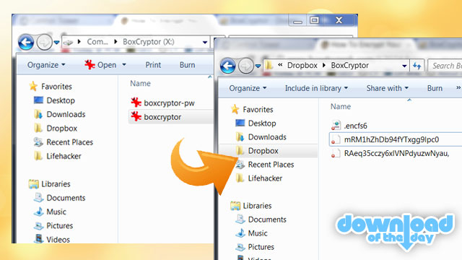Open Documents library in left window
Screen dimensions: 462x260
point(66,198)
